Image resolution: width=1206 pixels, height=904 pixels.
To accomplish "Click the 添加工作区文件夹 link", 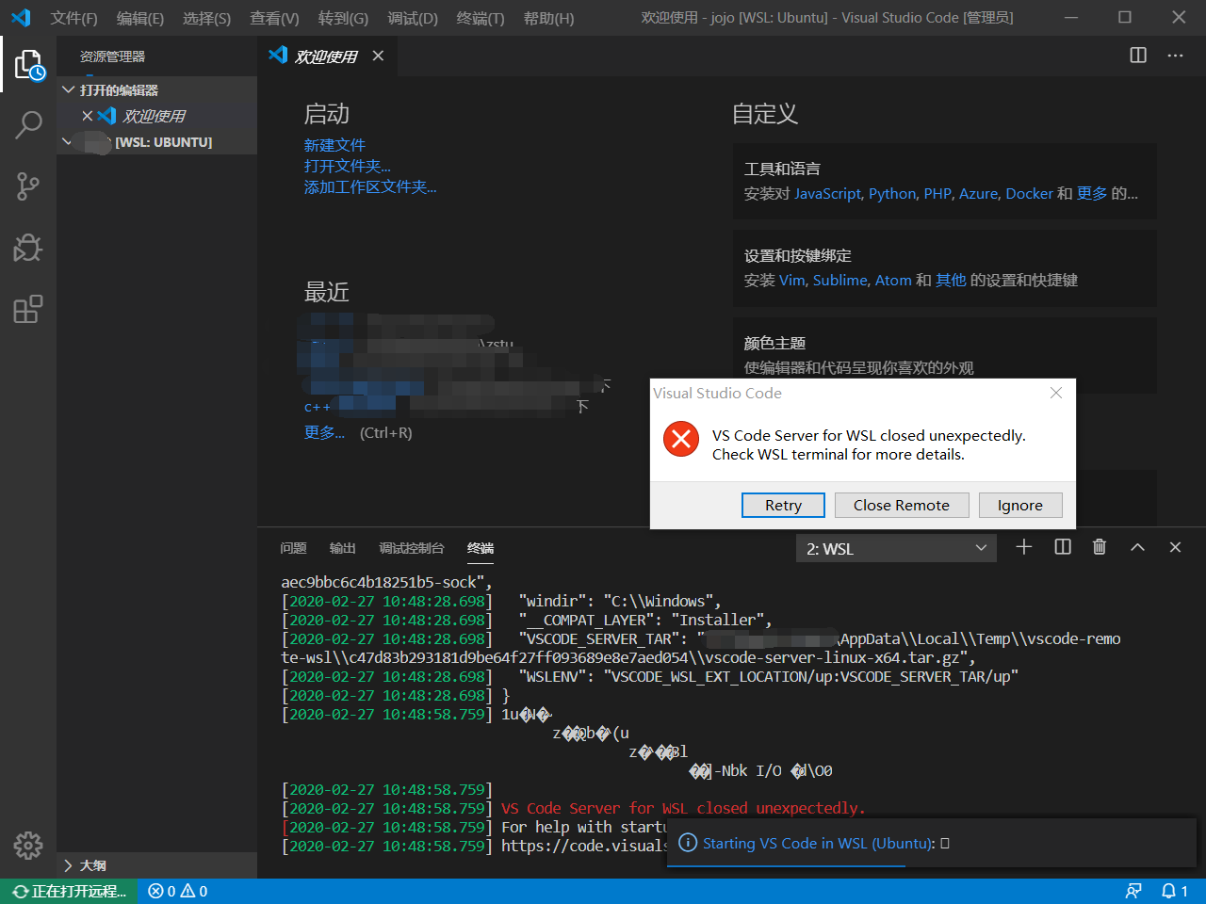I will (x=370, y=186).
